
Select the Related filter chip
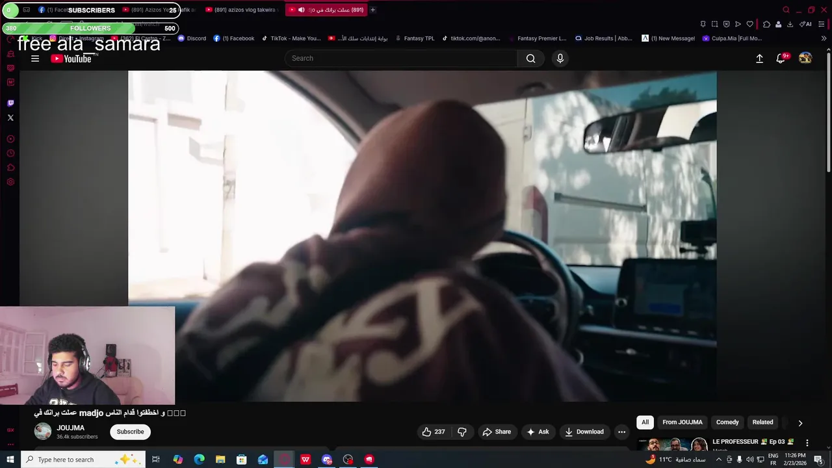tap(762, 422)
